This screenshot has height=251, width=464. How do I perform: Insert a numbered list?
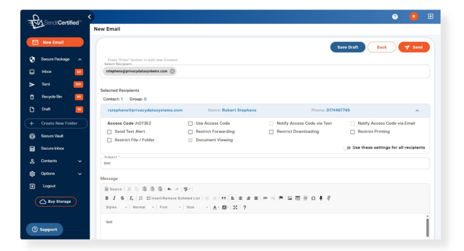click(x=140, y=198)
